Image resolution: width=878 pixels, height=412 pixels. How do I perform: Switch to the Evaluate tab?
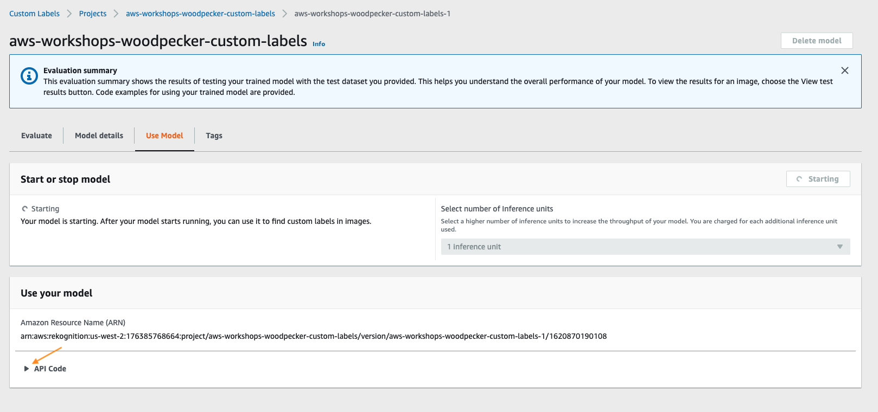[x=36, y=136]
